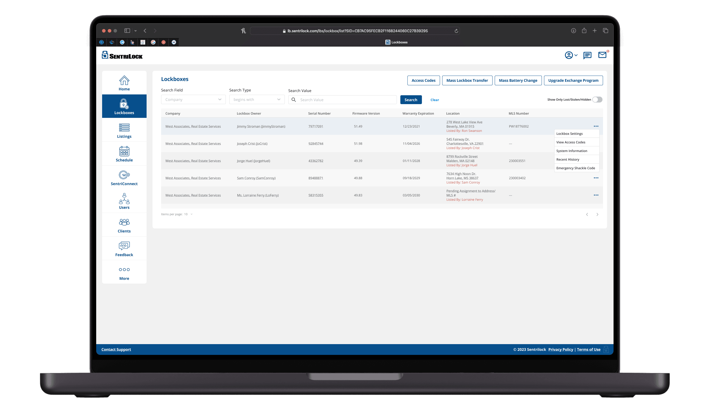Toggle Show Only Lost/Stolen/Hidden switch
710x413 pixels.
(597, 100)
